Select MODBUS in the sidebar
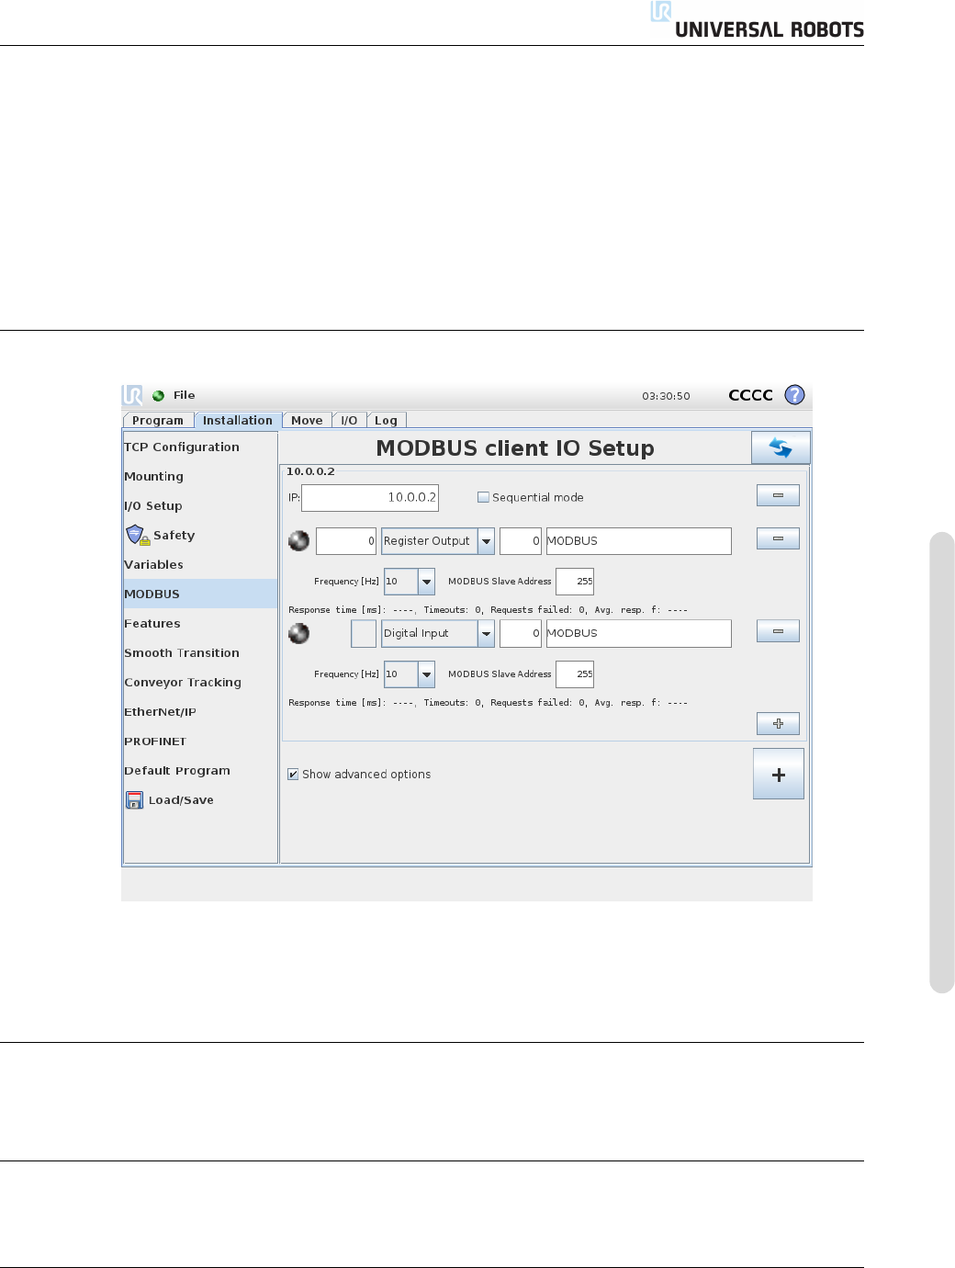The height and width of the screenshot is (1268, 955). [200, 594]
